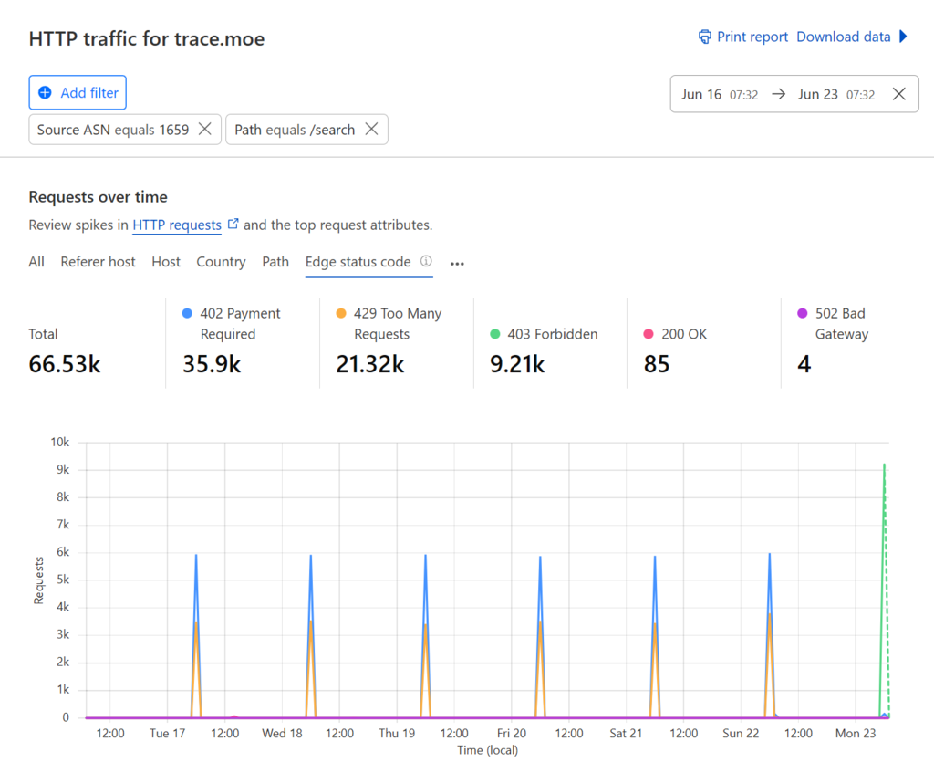
Task: Click the 402 Payment Required legend label
Action: 240,324
